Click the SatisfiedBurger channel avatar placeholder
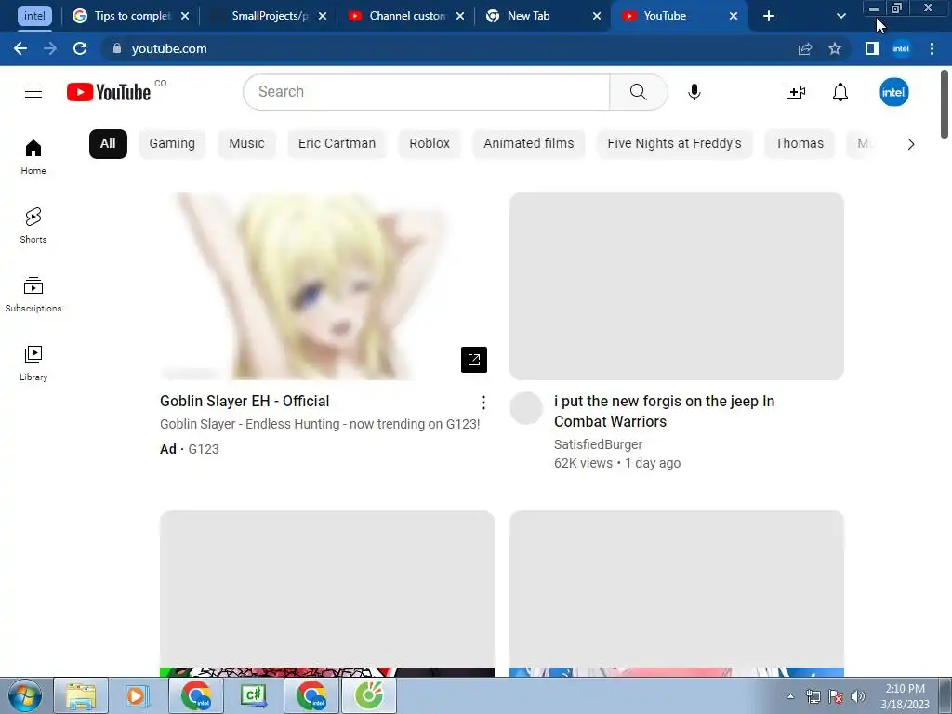 (526, 408)
